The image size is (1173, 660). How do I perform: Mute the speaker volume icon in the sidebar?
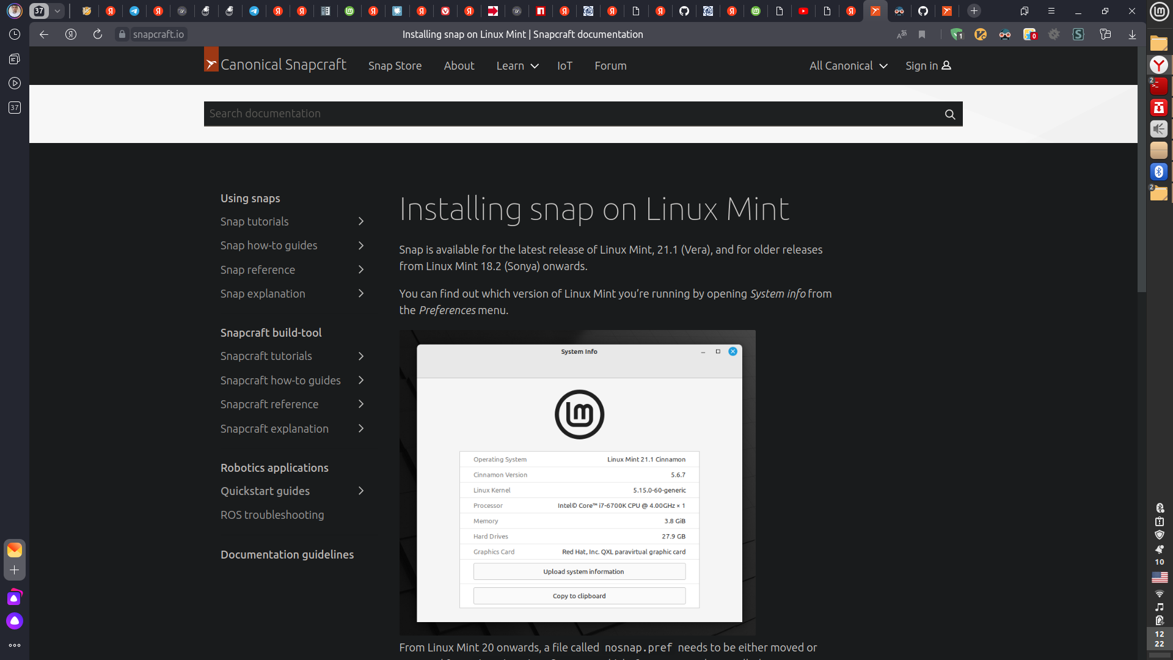[1160, 129]
